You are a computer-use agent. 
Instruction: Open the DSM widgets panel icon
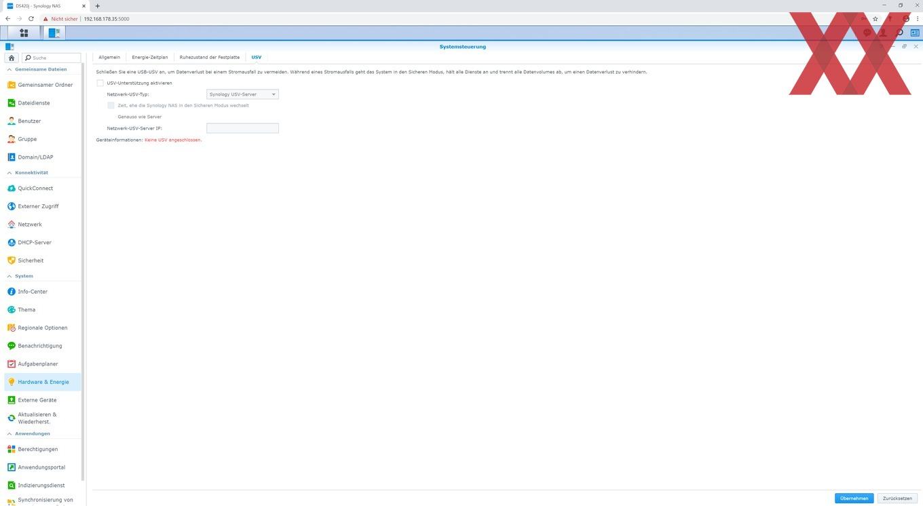pos(914,33)
